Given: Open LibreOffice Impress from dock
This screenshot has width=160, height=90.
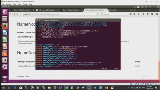Looking at the screenshot, I should 5,46.
